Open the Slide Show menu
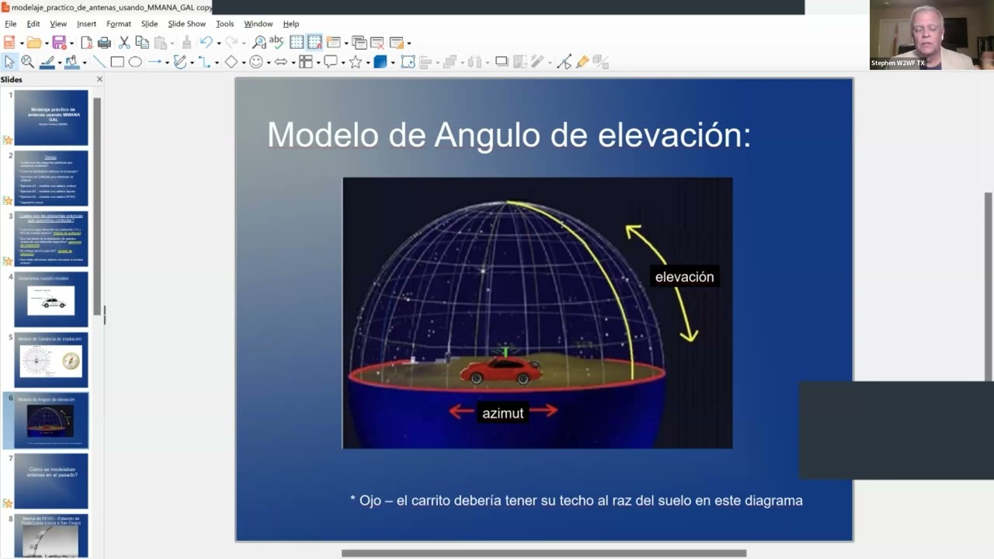The height and width of the screenshot is (559, 994). coord(186,24)
